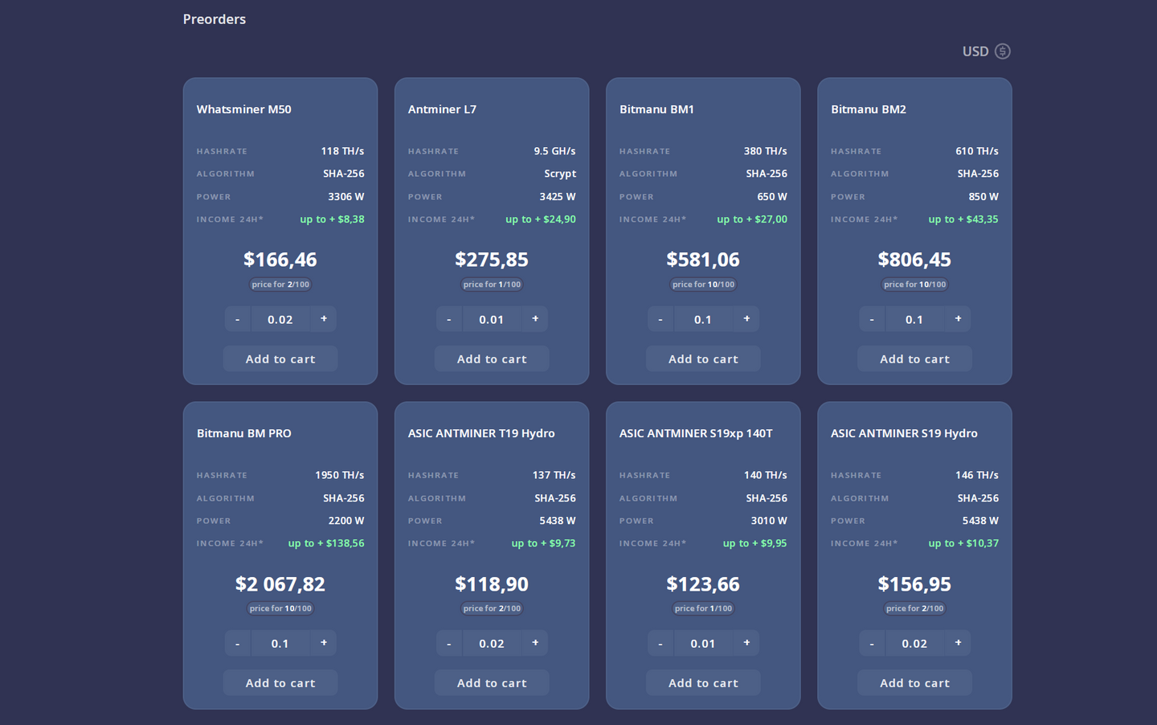Decrease Bitmanu BM PRO quantity with minus
The height and width of the screenshot is (725, 1157).
coord(238,643)
